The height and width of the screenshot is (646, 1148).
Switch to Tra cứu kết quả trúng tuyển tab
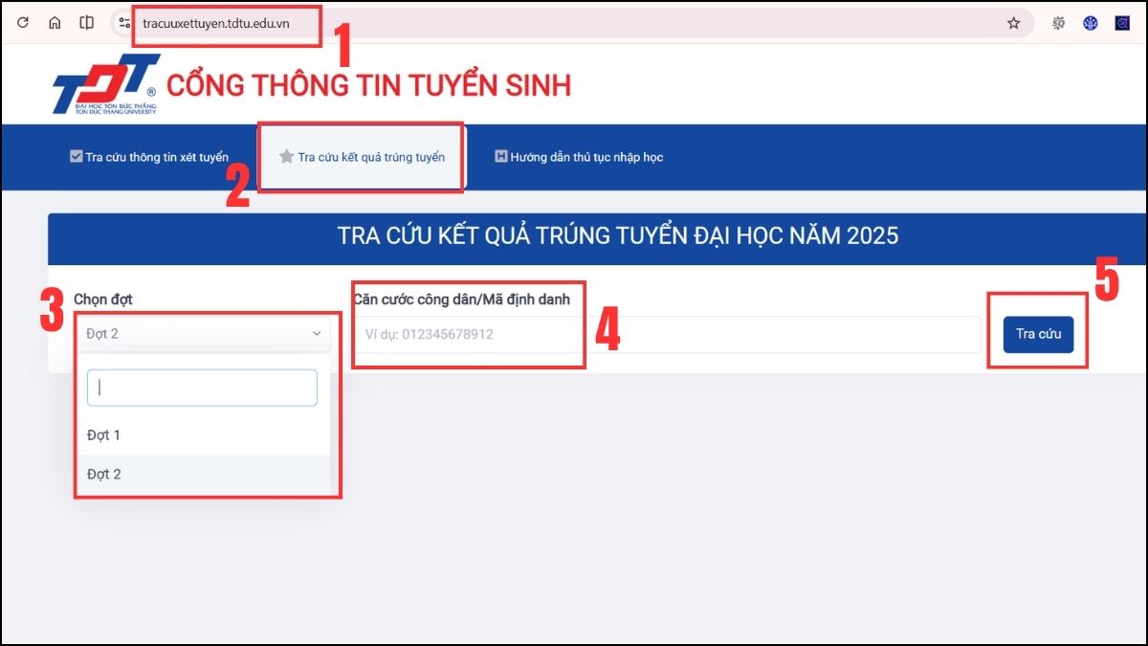(x=362, y=157)
